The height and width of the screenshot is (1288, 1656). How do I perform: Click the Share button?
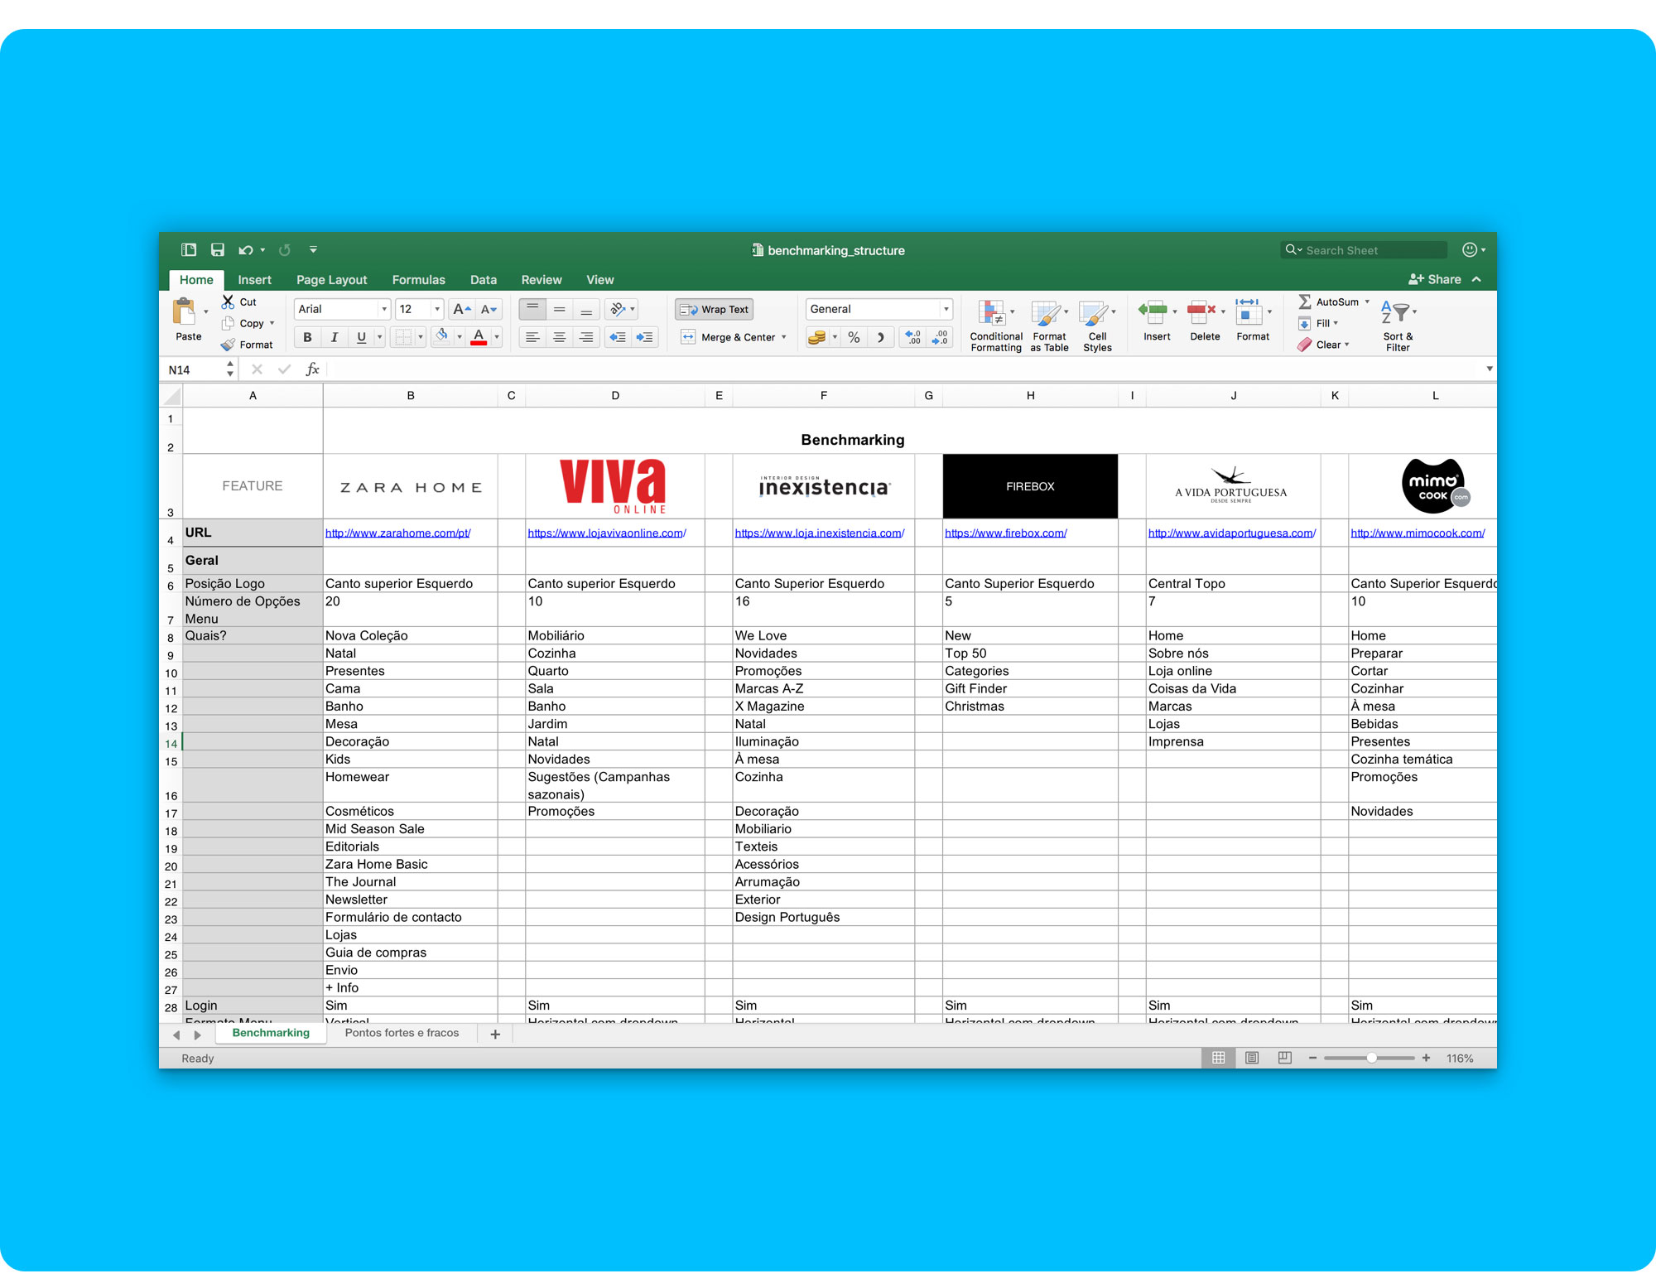pos(1435,279)
